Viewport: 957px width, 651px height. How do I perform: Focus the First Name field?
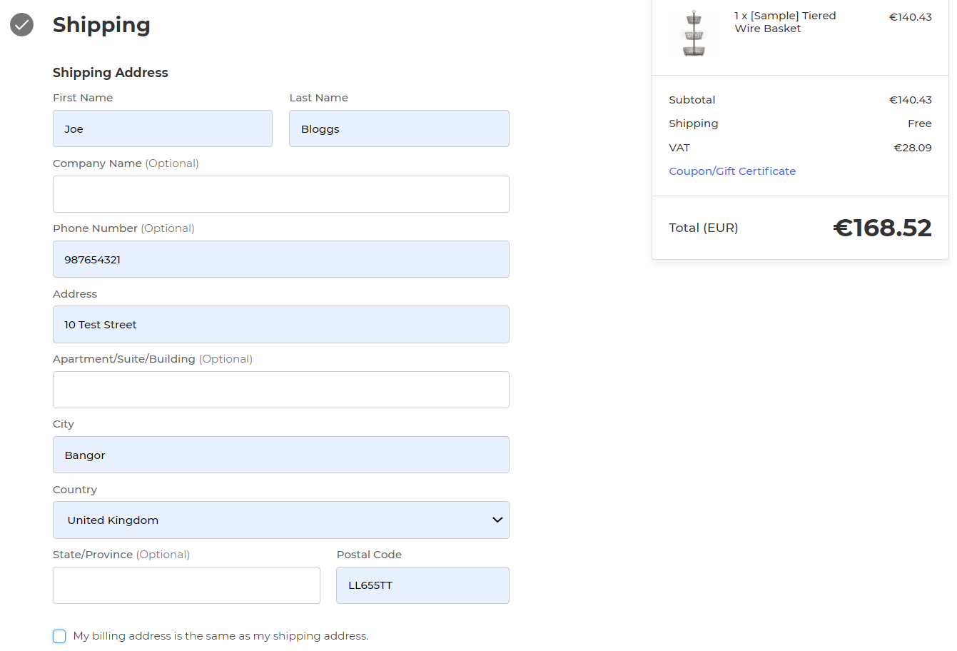tap(163, 128)
